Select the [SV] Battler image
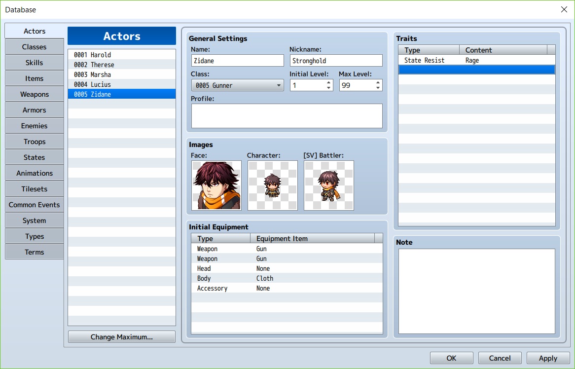This screenshot has height=369, width=575. (328, 185)
